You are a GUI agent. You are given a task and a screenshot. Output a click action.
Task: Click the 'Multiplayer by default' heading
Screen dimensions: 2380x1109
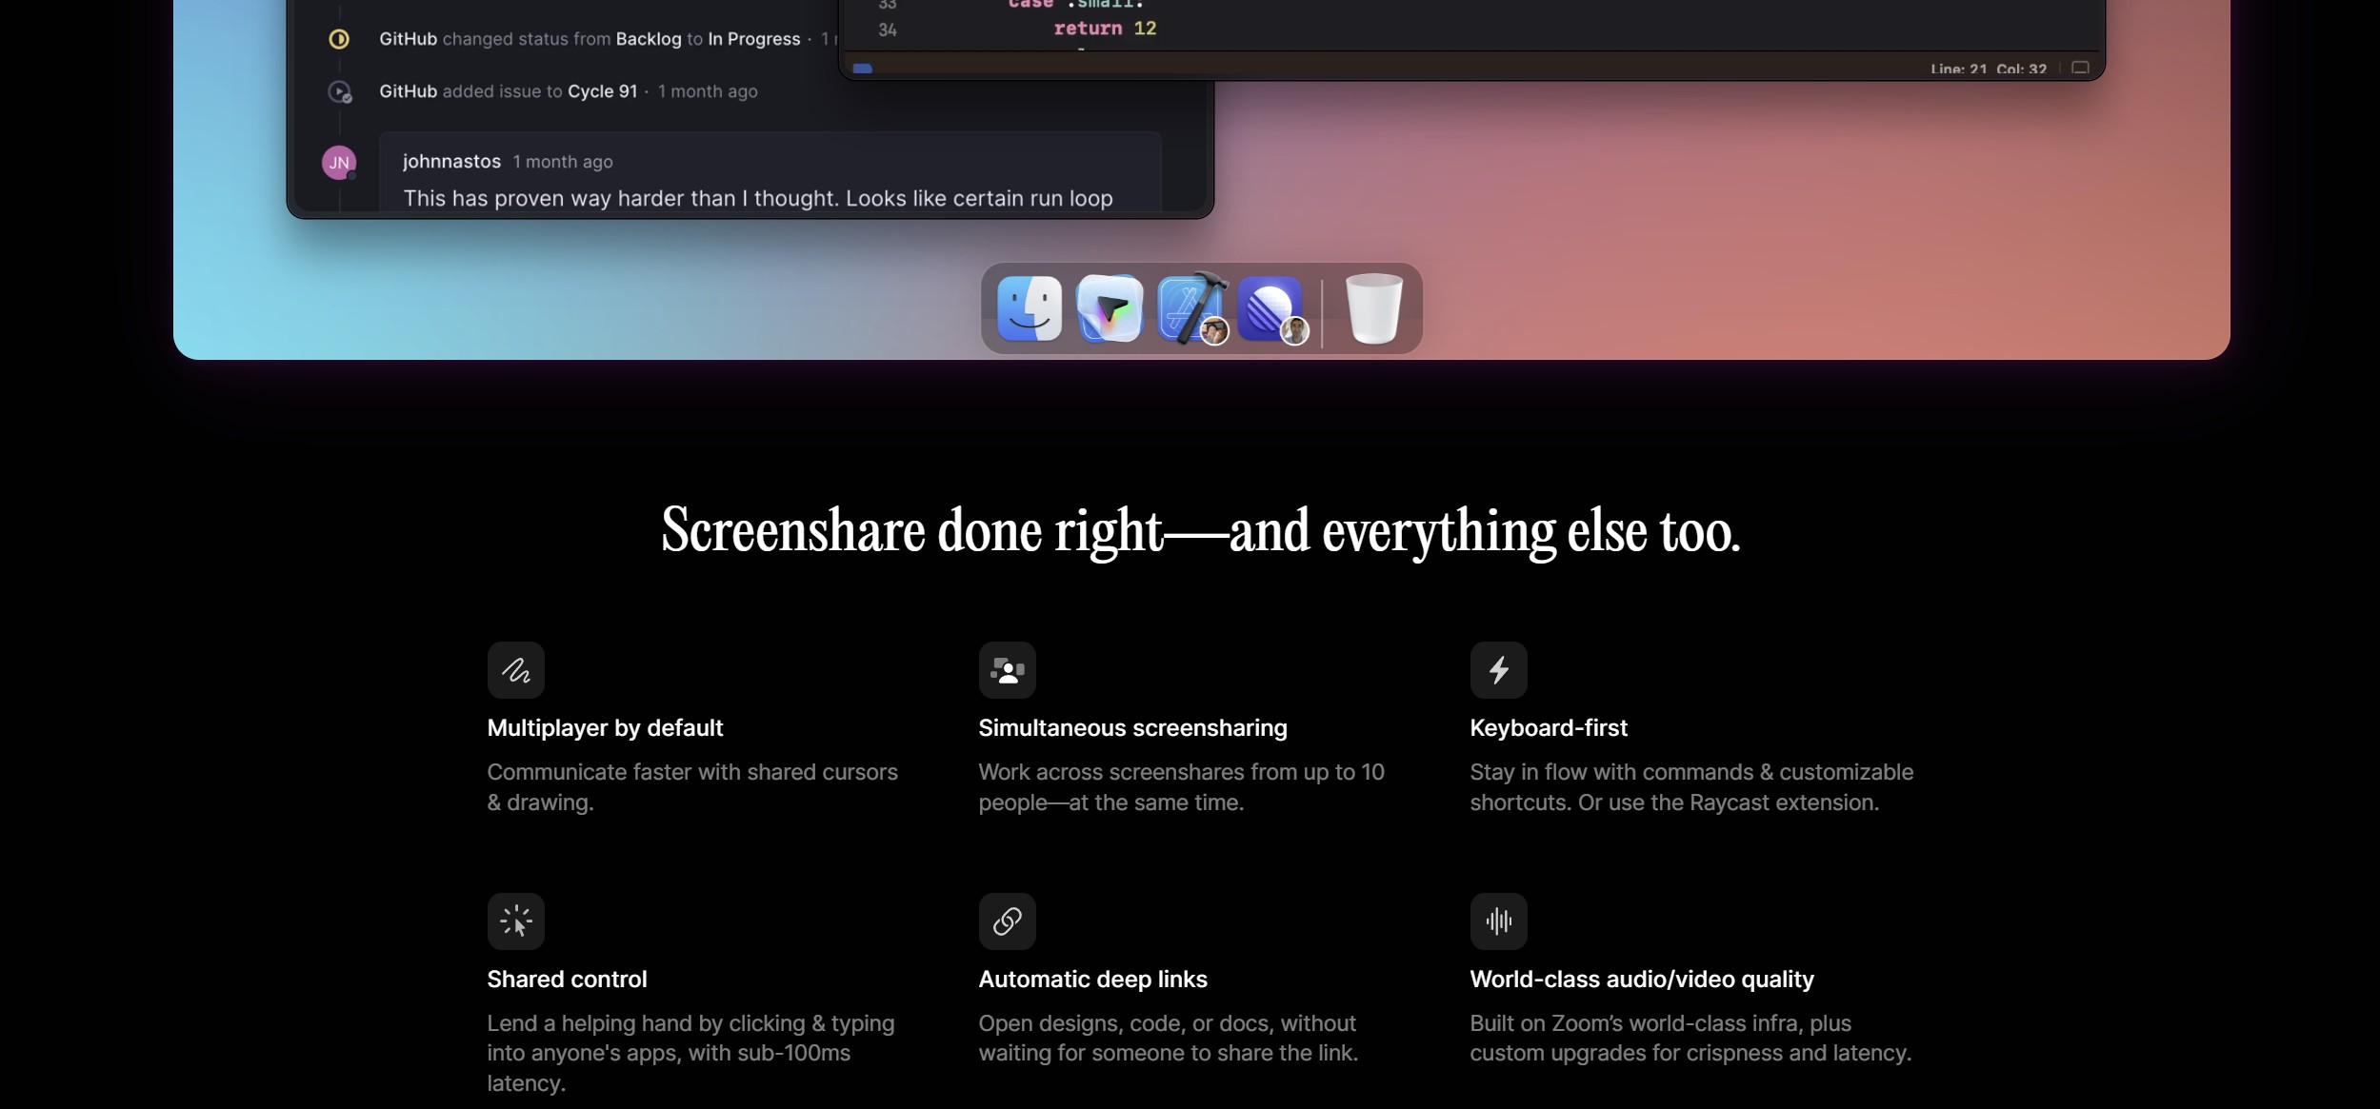tap(605, 728)
